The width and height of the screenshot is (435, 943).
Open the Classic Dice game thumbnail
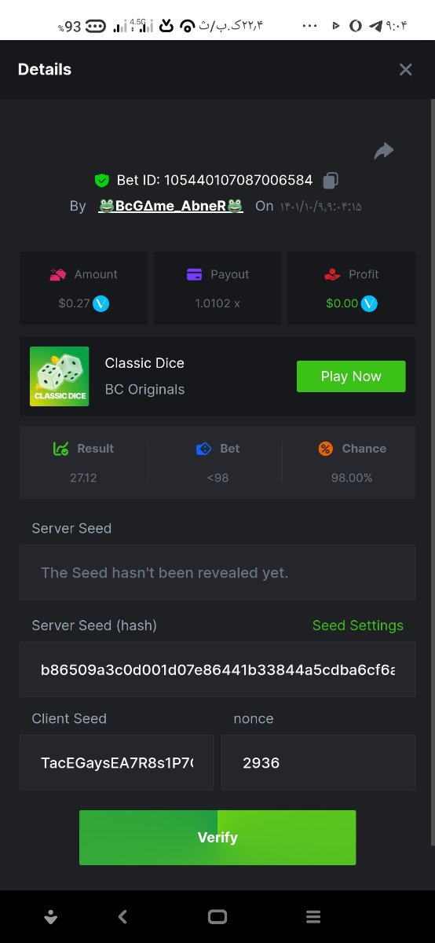(x=60, y=376)
